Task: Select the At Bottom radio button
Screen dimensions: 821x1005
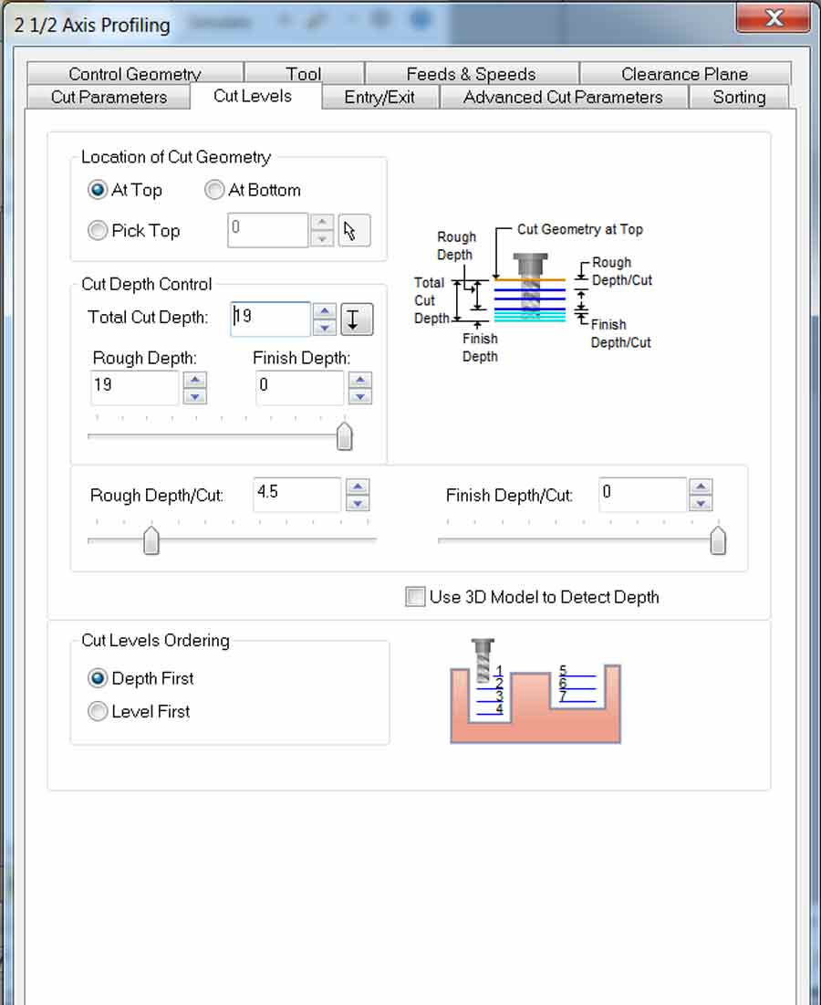Action: (214, 190)
